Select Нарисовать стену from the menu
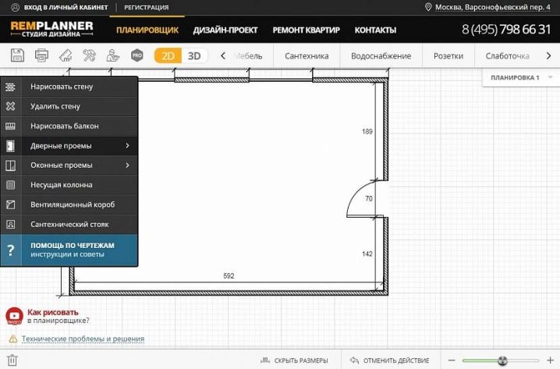560x369 pixels. click(x=61, y=86)
